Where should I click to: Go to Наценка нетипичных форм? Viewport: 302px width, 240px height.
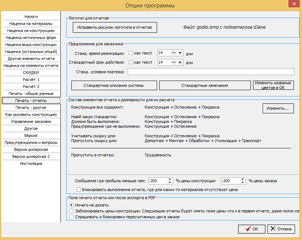coord(31,38)
